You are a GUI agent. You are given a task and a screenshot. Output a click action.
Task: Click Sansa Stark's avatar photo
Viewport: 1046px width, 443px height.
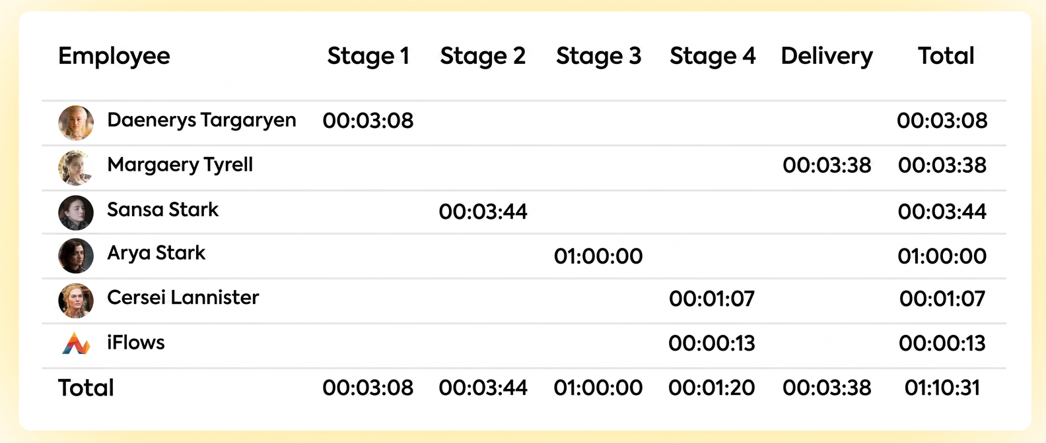click(x=76, y=212)
